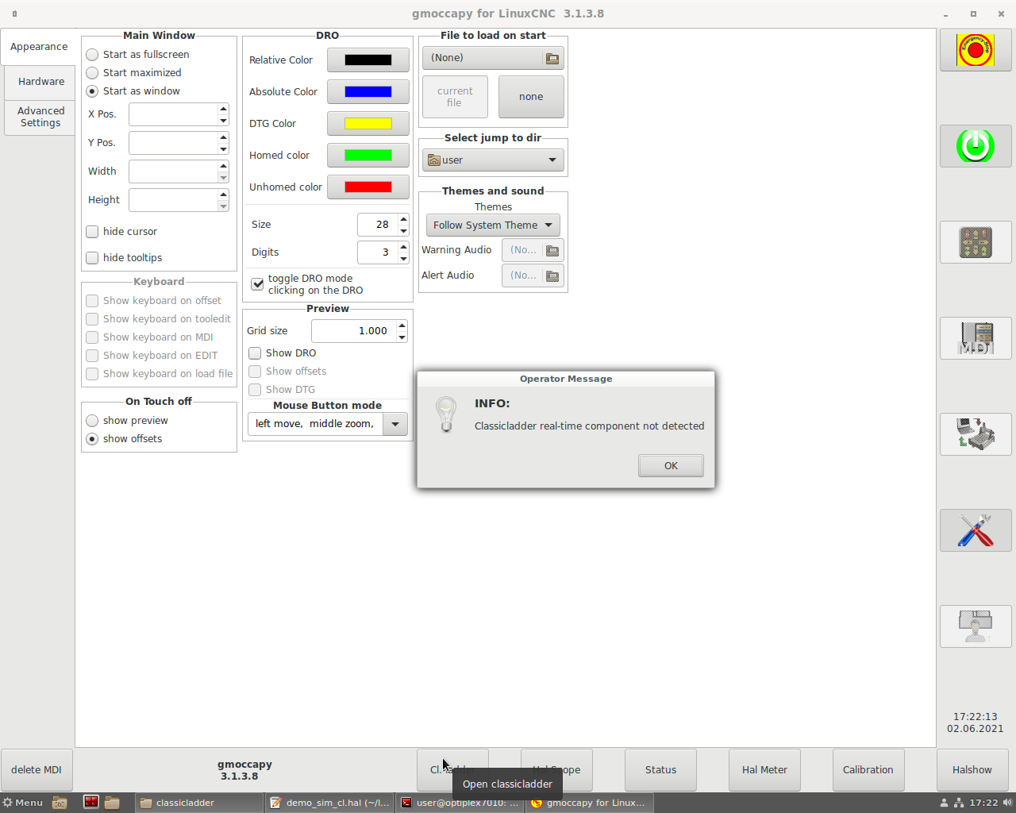Open Hal Scope button
The image size is (1016, 813).
(x=556, y=770)
